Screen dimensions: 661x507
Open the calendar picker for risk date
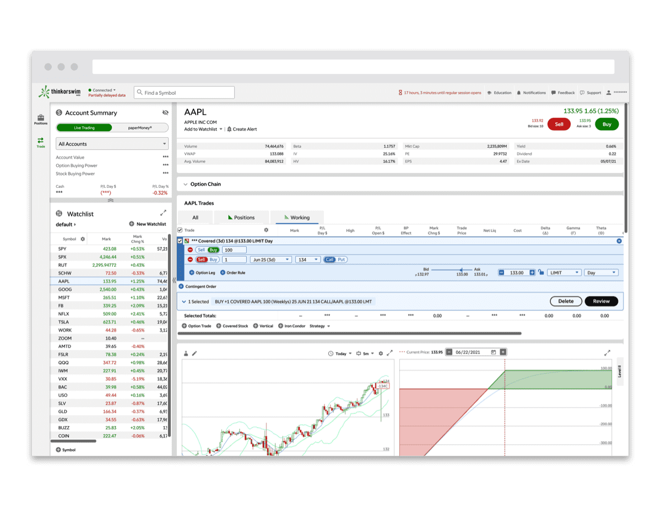[x=494, y=352]
